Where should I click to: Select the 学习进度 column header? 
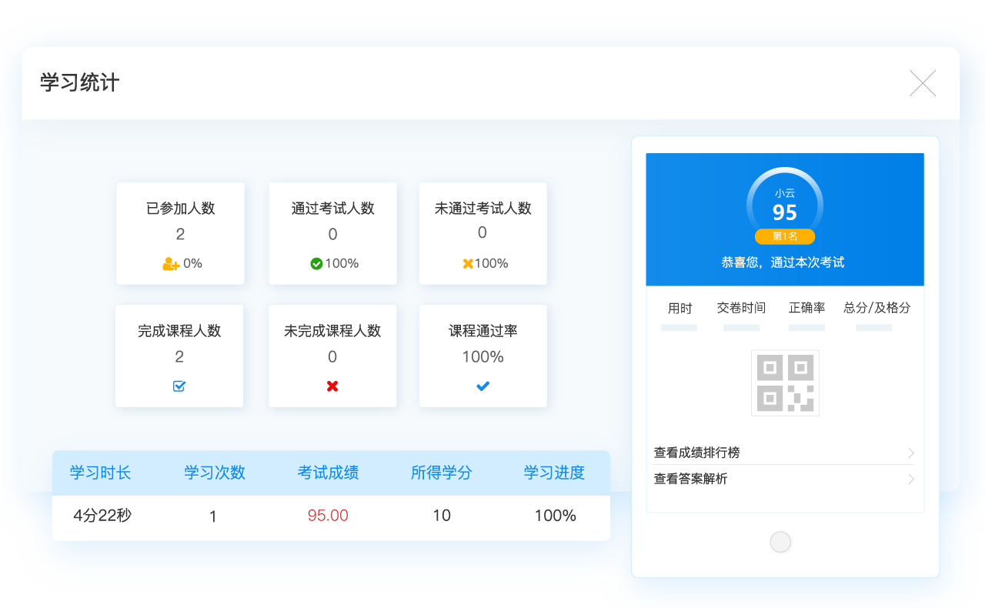555,473
